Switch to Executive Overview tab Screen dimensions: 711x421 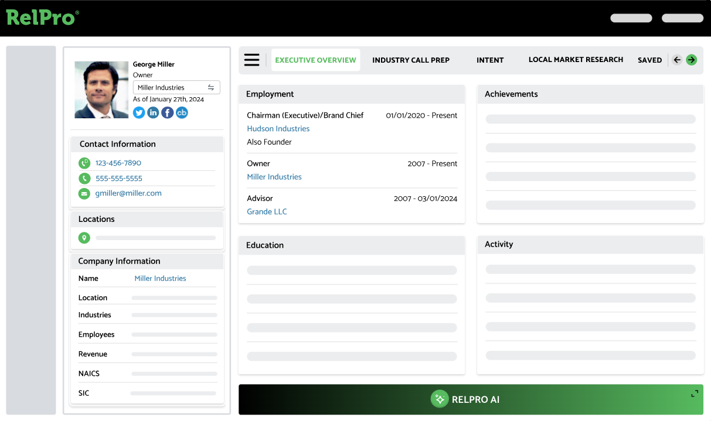point(315,60)
